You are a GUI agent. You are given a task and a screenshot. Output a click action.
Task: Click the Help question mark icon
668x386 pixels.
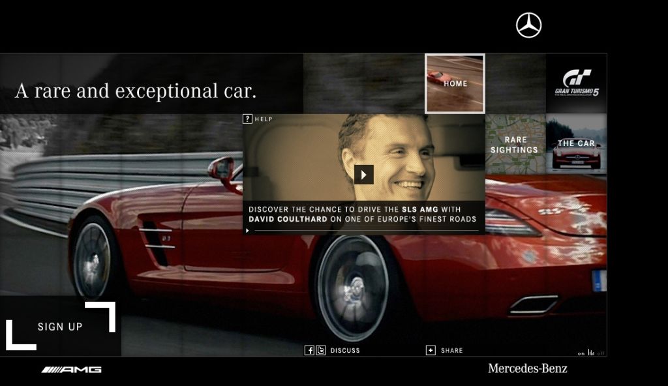click(x=247, y=119)
